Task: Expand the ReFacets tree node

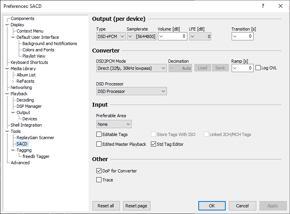Action: pyautogui.click(x=13, y=82)
